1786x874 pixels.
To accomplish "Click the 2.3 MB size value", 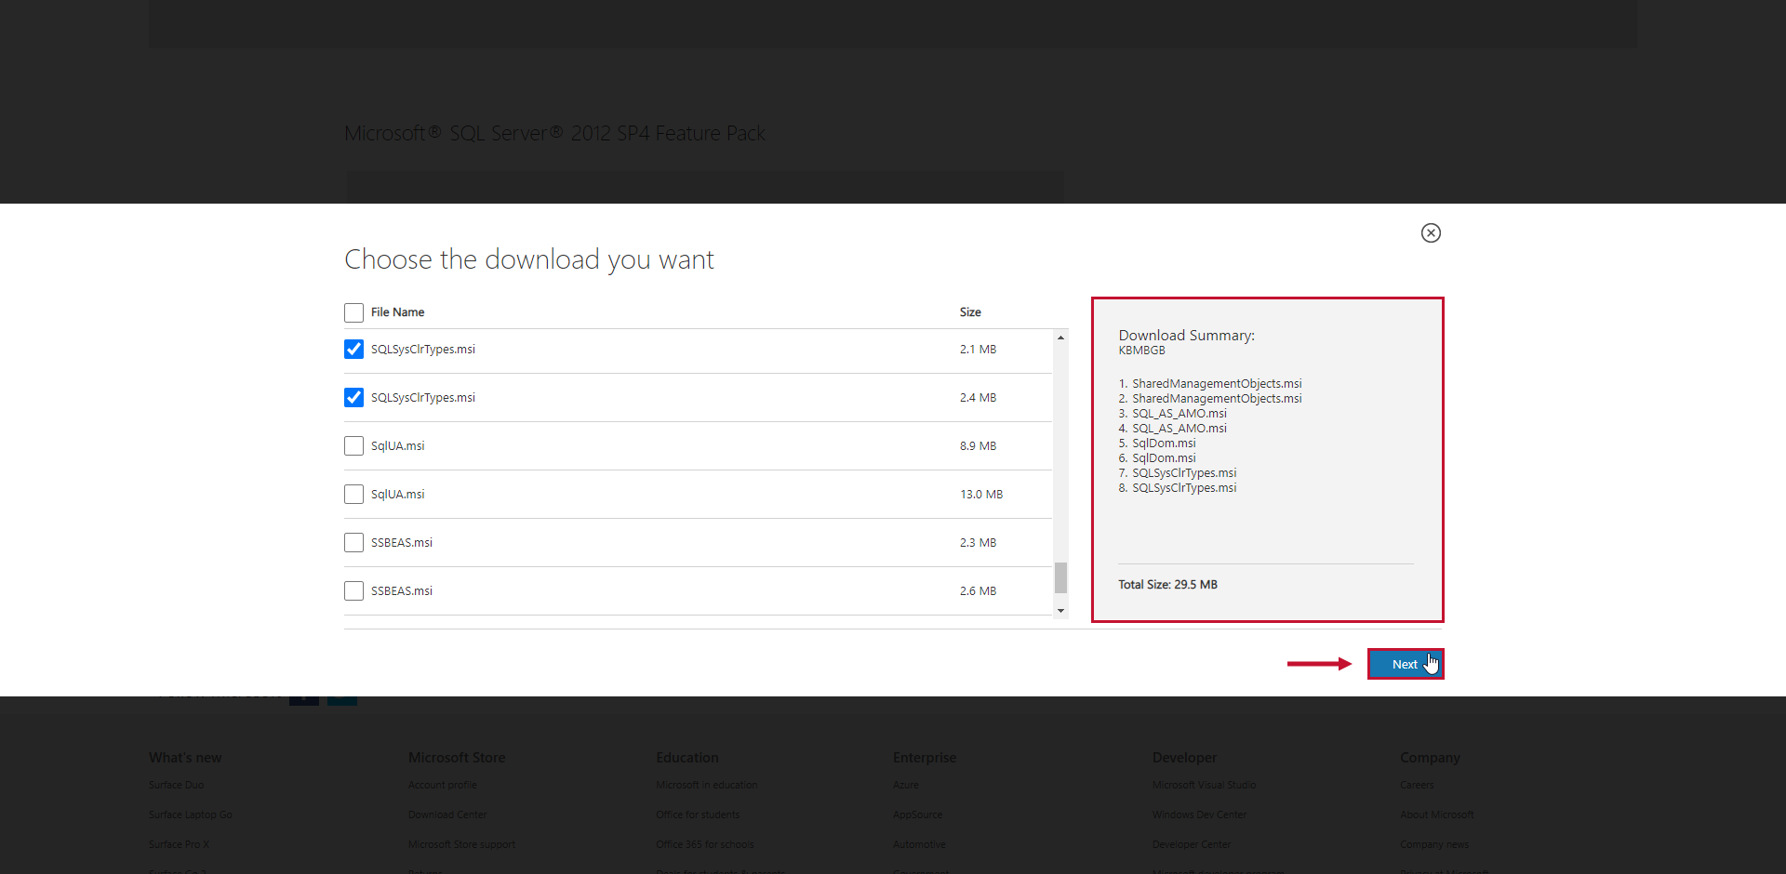I will pos(978,543).
